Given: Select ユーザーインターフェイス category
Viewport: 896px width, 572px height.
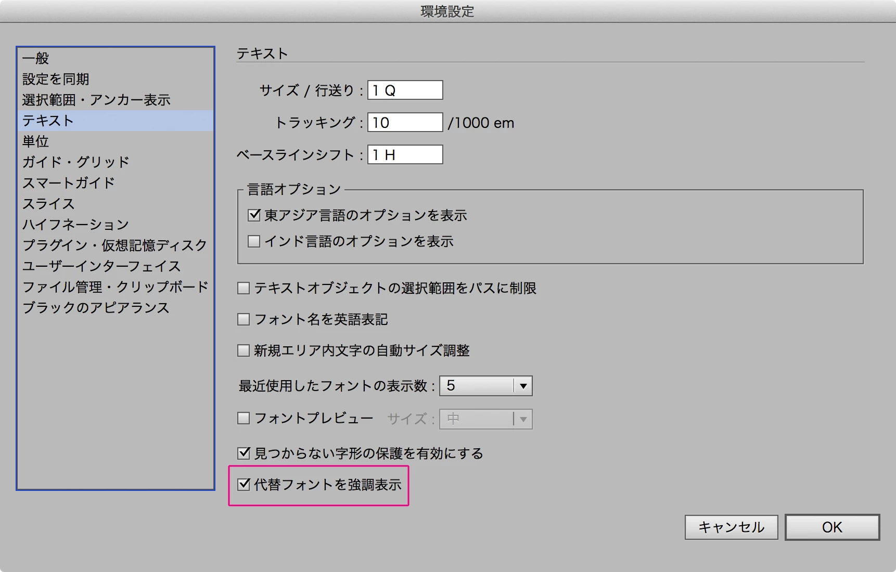Looking at the screenshot, I should (116, 266).
